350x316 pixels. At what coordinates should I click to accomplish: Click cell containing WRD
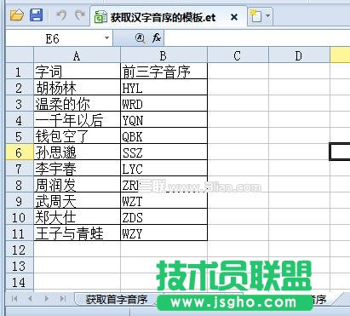pos(164,104)
